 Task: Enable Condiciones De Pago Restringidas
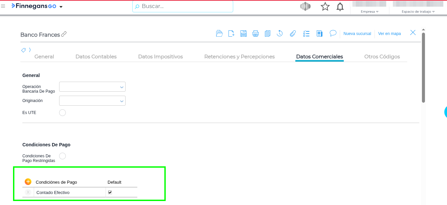(x=62, y=156)
